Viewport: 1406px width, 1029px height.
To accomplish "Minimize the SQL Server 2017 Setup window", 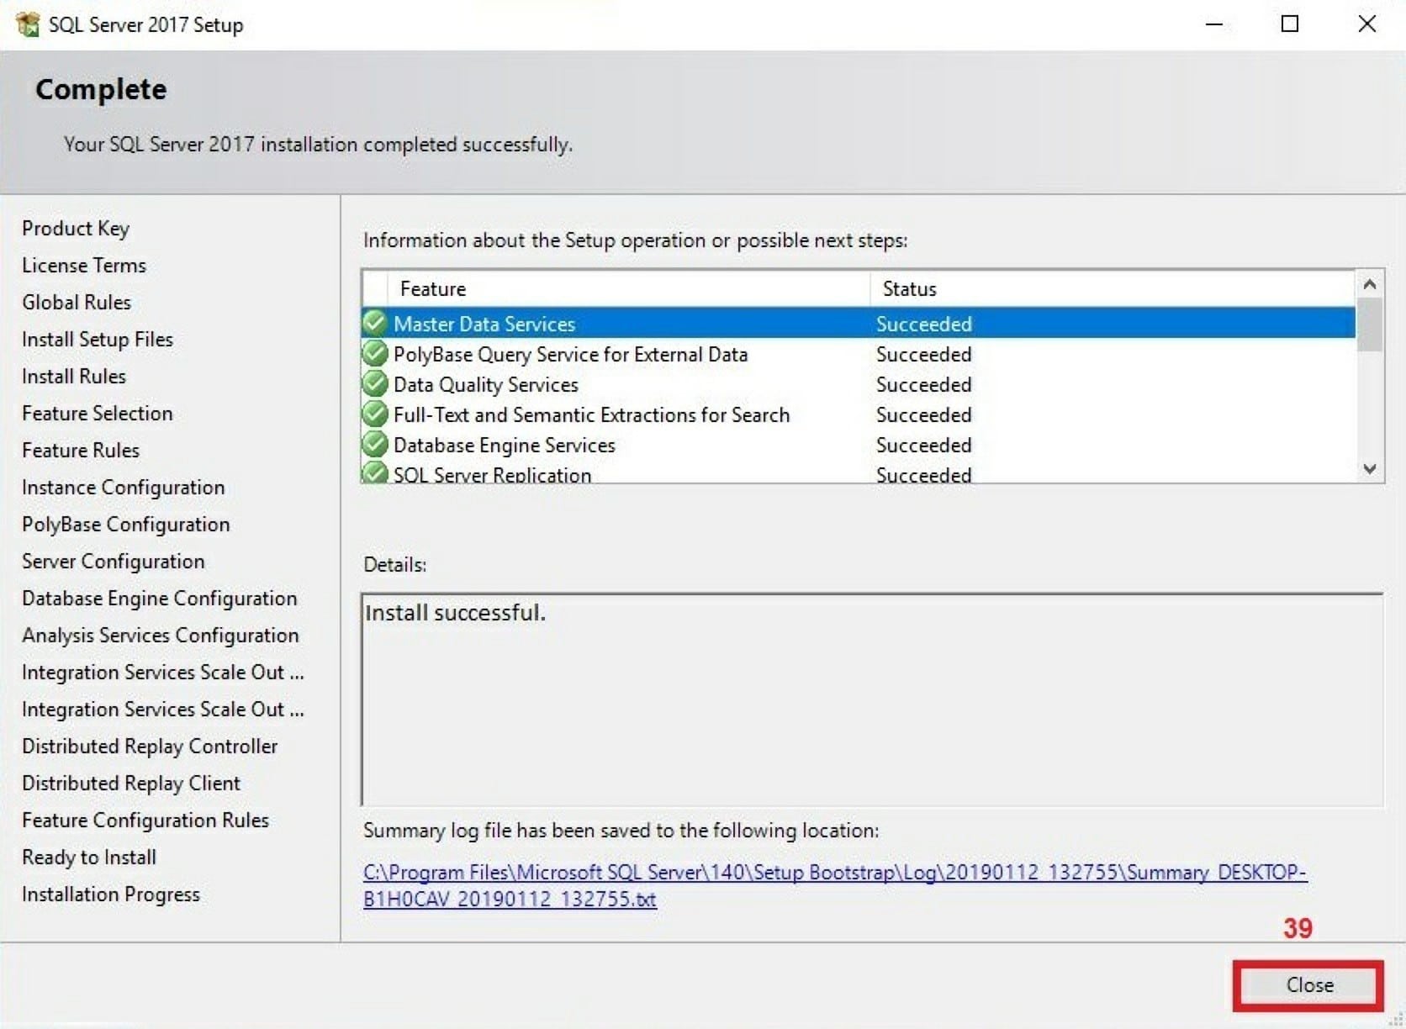I will click(1213, 24).
